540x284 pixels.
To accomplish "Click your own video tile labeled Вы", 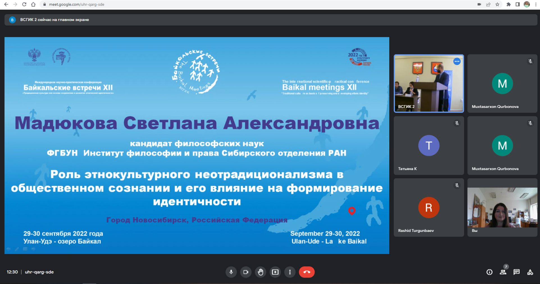I will (502, 207).
